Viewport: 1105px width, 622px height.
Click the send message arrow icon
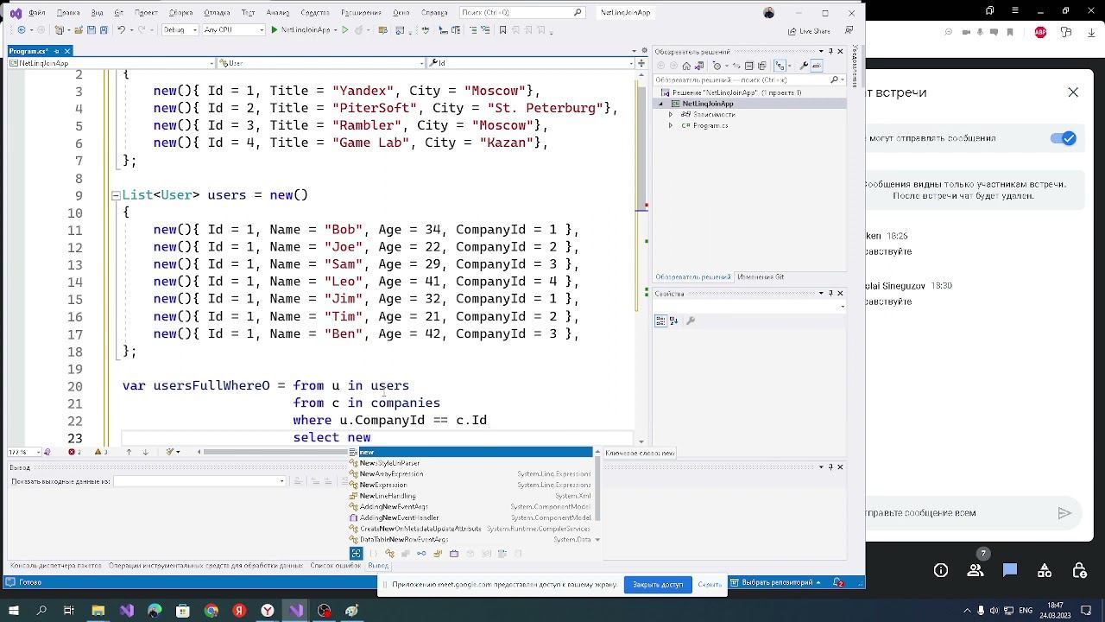click(1064, 513)
